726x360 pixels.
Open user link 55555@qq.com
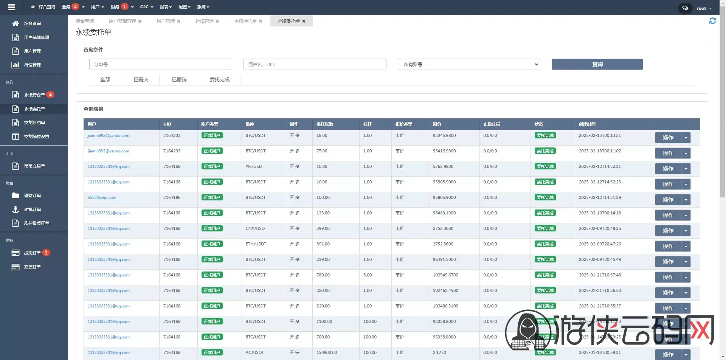[102, 197]
